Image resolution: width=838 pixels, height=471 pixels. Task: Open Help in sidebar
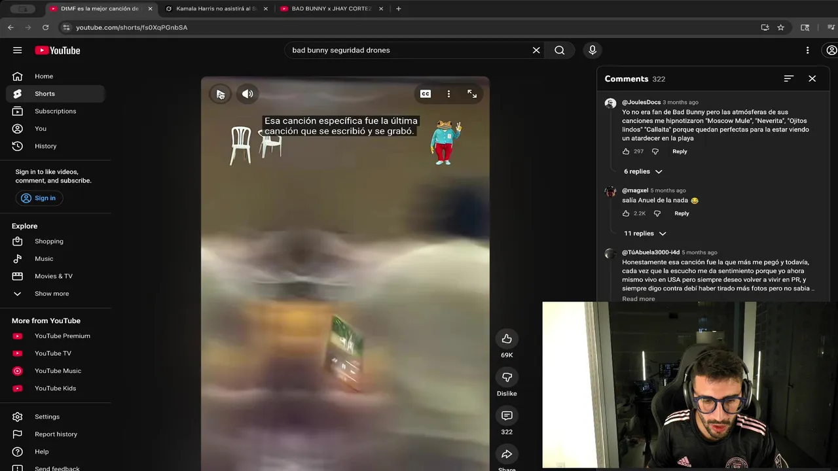coord(56,452)
